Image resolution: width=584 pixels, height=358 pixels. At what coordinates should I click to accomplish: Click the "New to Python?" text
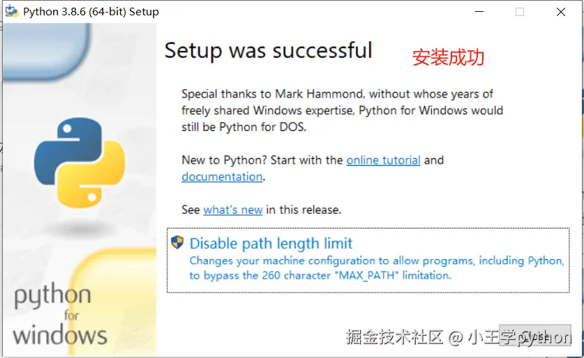tap(223, 160)
